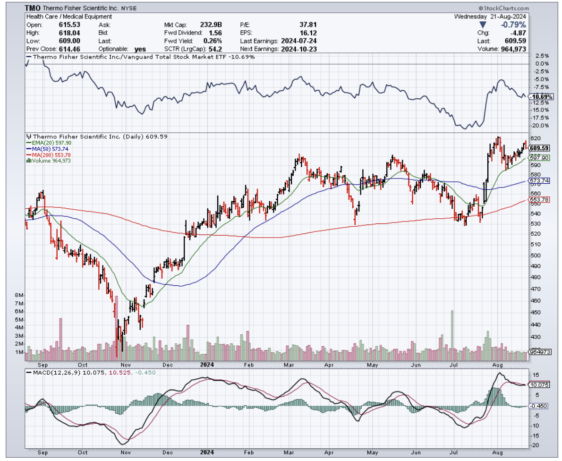This screenshot has height=461, width=562.
Task: Click the copyright symbol before StockCharts.com
Action: point(480,9)
